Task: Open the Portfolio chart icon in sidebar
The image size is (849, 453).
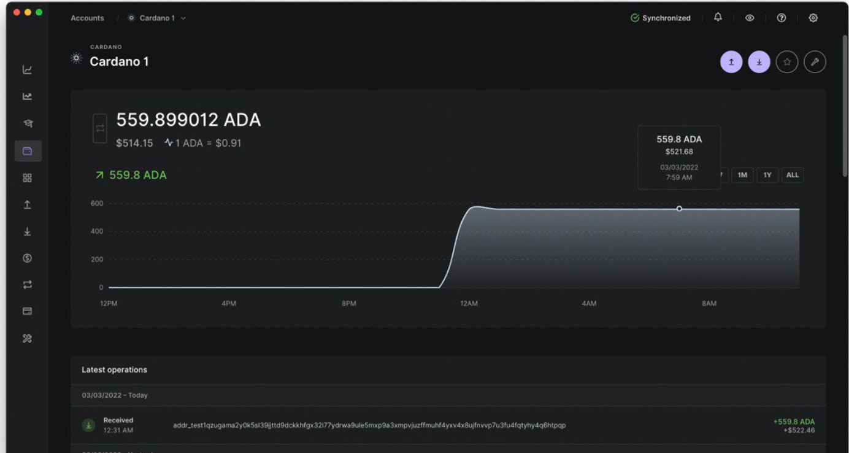Action: pos(27,69)
